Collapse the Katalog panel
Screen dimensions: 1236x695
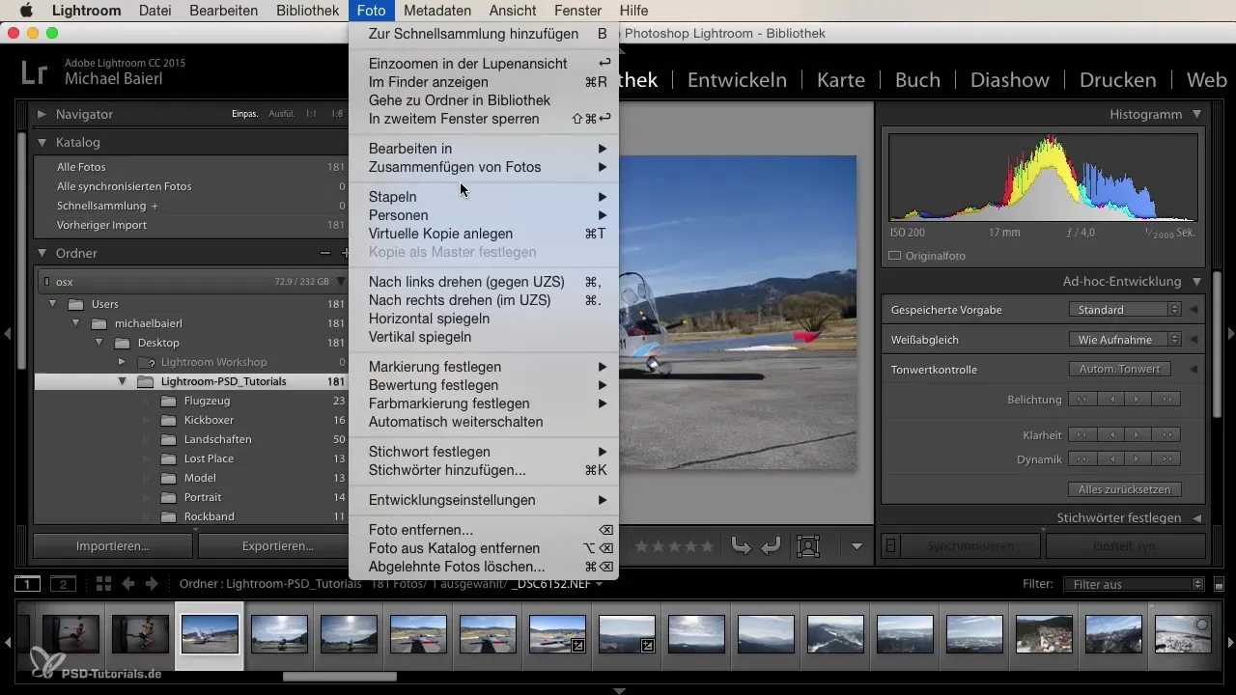pyautogui.click(x=42, y=142)
